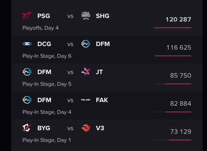
Task: Open the PSG team name link
Action: click(44, 16)
